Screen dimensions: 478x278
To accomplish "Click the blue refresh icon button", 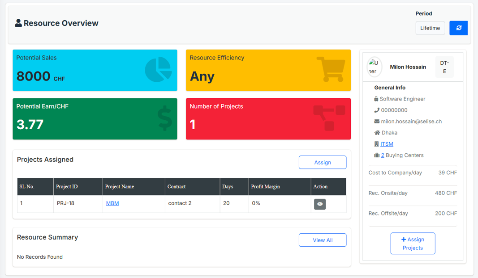I will tap(458, 28).
